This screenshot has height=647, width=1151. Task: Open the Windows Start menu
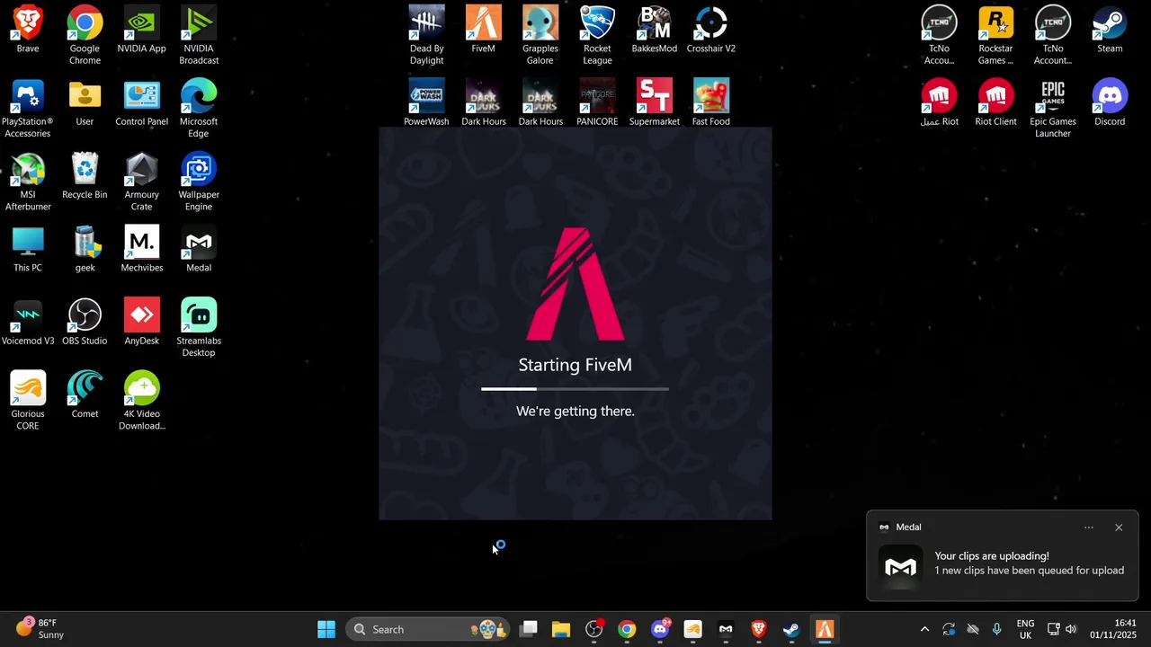(x=326, y=629)
